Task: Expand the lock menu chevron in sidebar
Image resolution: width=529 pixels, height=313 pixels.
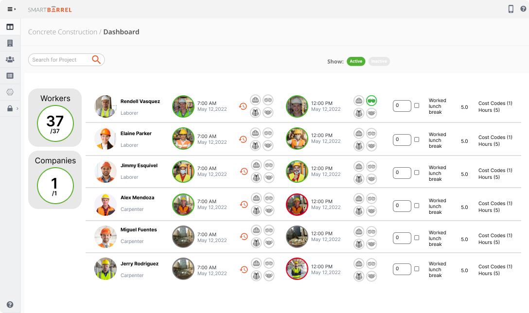Action: tap(18, 108)
